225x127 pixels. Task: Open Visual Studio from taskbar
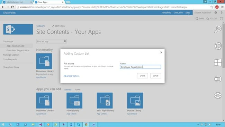40,125
